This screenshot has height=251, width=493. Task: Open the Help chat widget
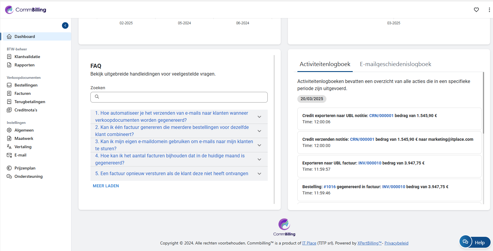coord(475,242)
